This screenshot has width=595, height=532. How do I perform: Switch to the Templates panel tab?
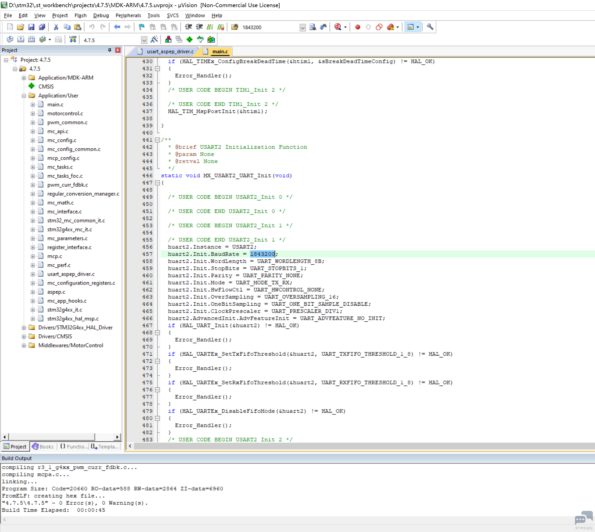[105, 446]
